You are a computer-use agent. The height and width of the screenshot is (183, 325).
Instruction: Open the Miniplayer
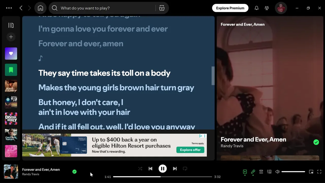(x=311, y=172)
